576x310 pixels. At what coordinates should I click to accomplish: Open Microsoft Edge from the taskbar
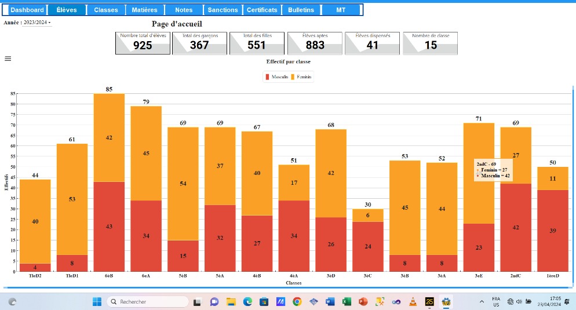coord(247,301)
